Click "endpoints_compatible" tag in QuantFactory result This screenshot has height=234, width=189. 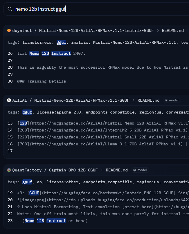click(108, 182)
